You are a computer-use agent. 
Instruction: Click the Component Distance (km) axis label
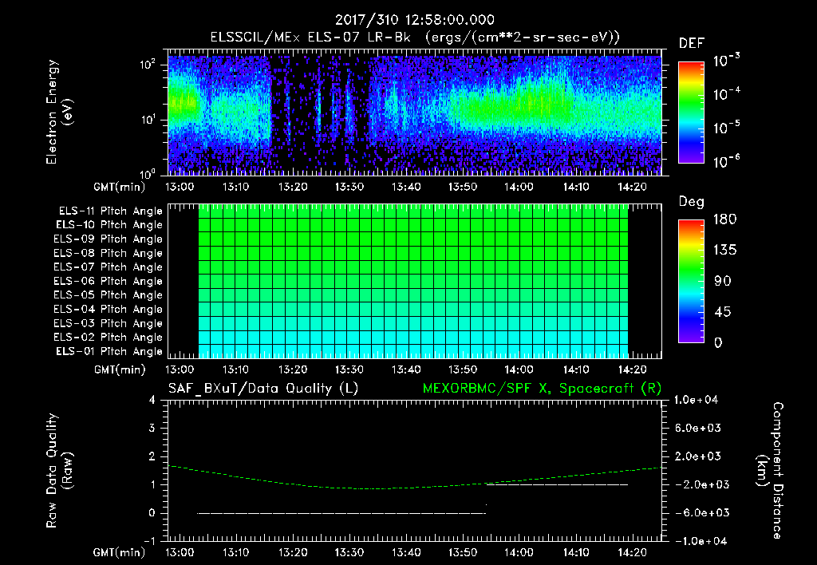pyautogui.click(x=771, y=471)
